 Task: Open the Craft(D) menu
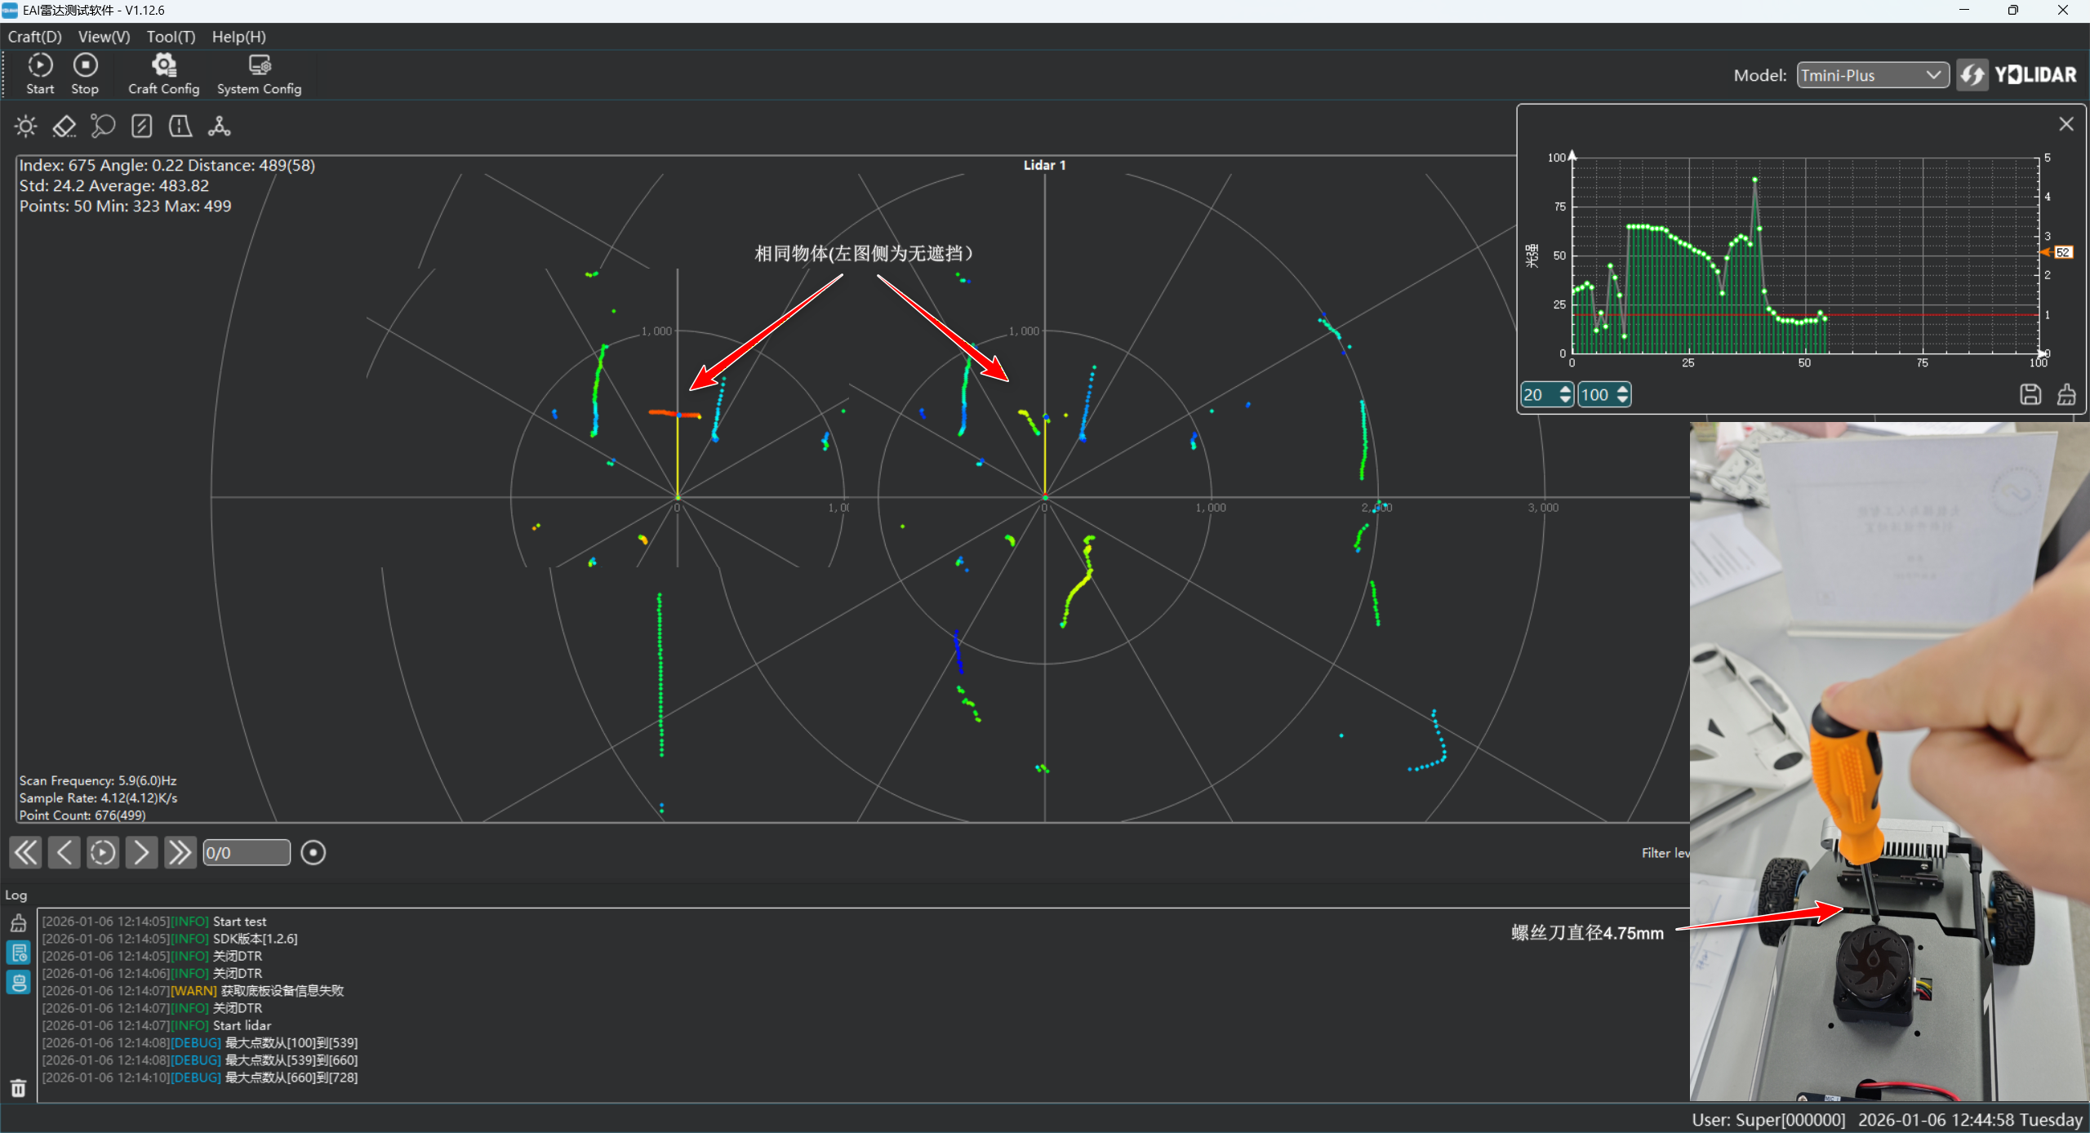[x=34, y=37]
